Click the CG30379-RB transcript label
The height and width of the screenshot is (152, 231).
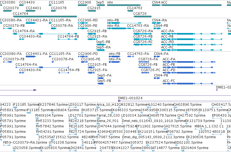click(x=14, y=26)
